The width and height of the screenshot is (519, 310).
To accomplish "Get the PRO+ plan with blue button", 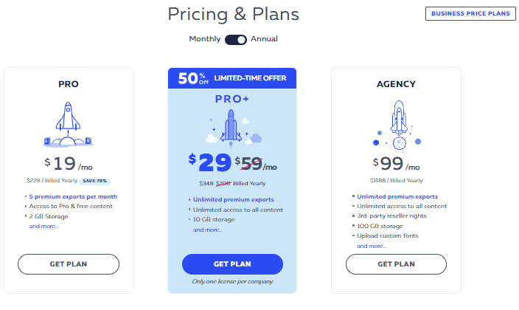I will (x=232, y=264).
